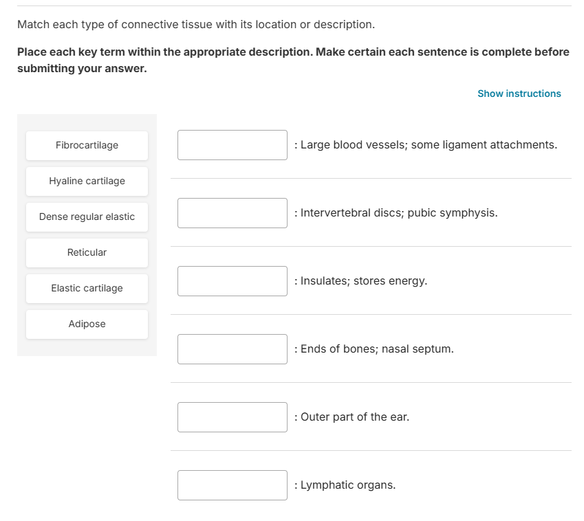Select the Hyaline cartilage key term
Screen dimensions: 584x521
tap(87, 181)
